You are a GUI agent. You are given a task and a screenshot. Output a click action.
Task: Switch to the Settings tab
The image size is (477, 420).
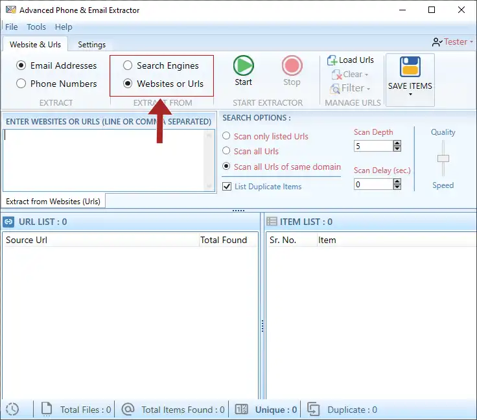[91, 45]
